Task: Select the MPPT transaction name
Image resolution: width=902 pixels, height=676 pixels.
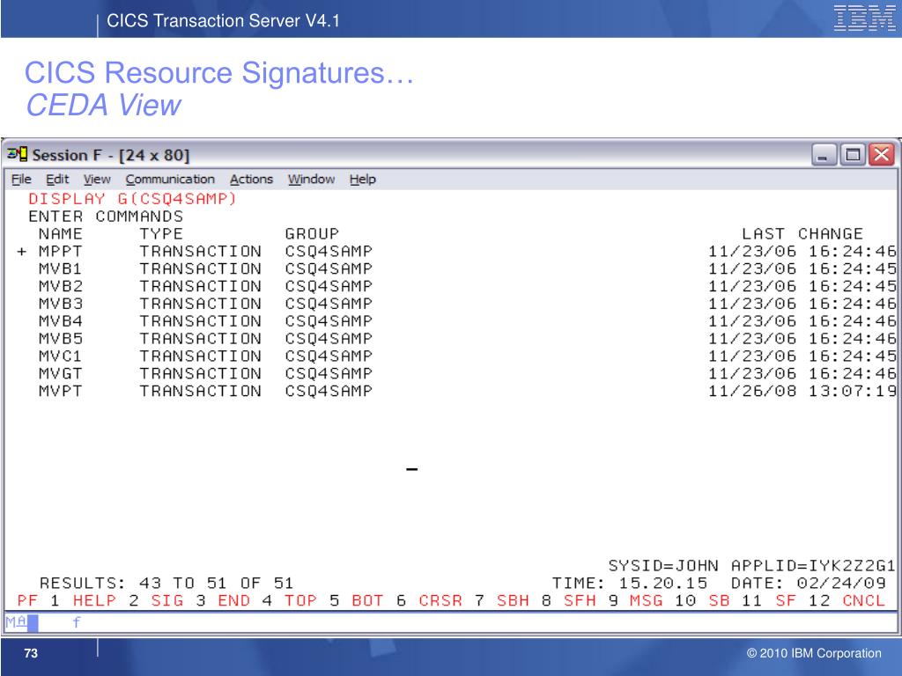Action: pos(61,251)
